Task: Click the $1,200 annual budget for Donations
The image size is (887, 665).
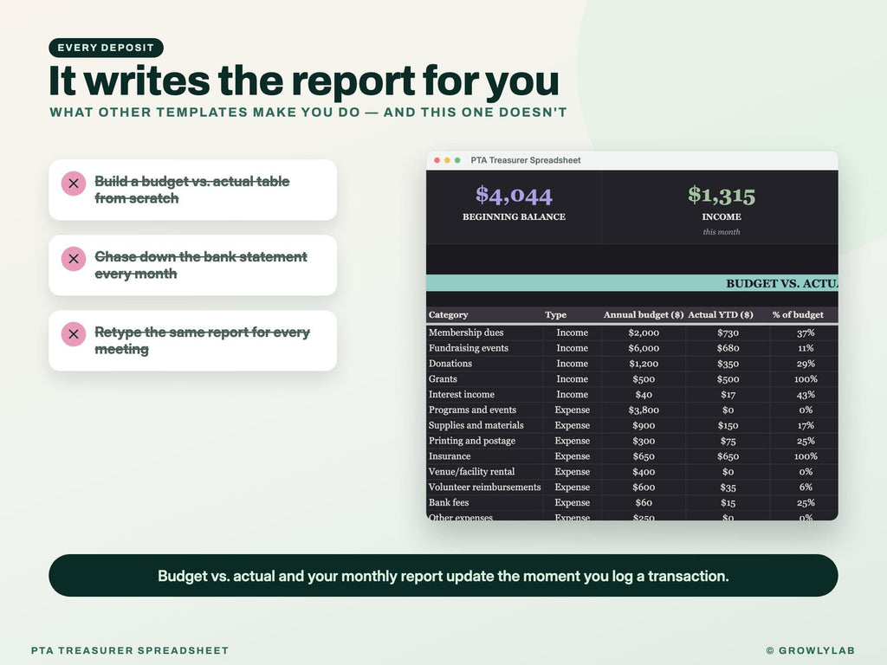Action: point(644,364)
